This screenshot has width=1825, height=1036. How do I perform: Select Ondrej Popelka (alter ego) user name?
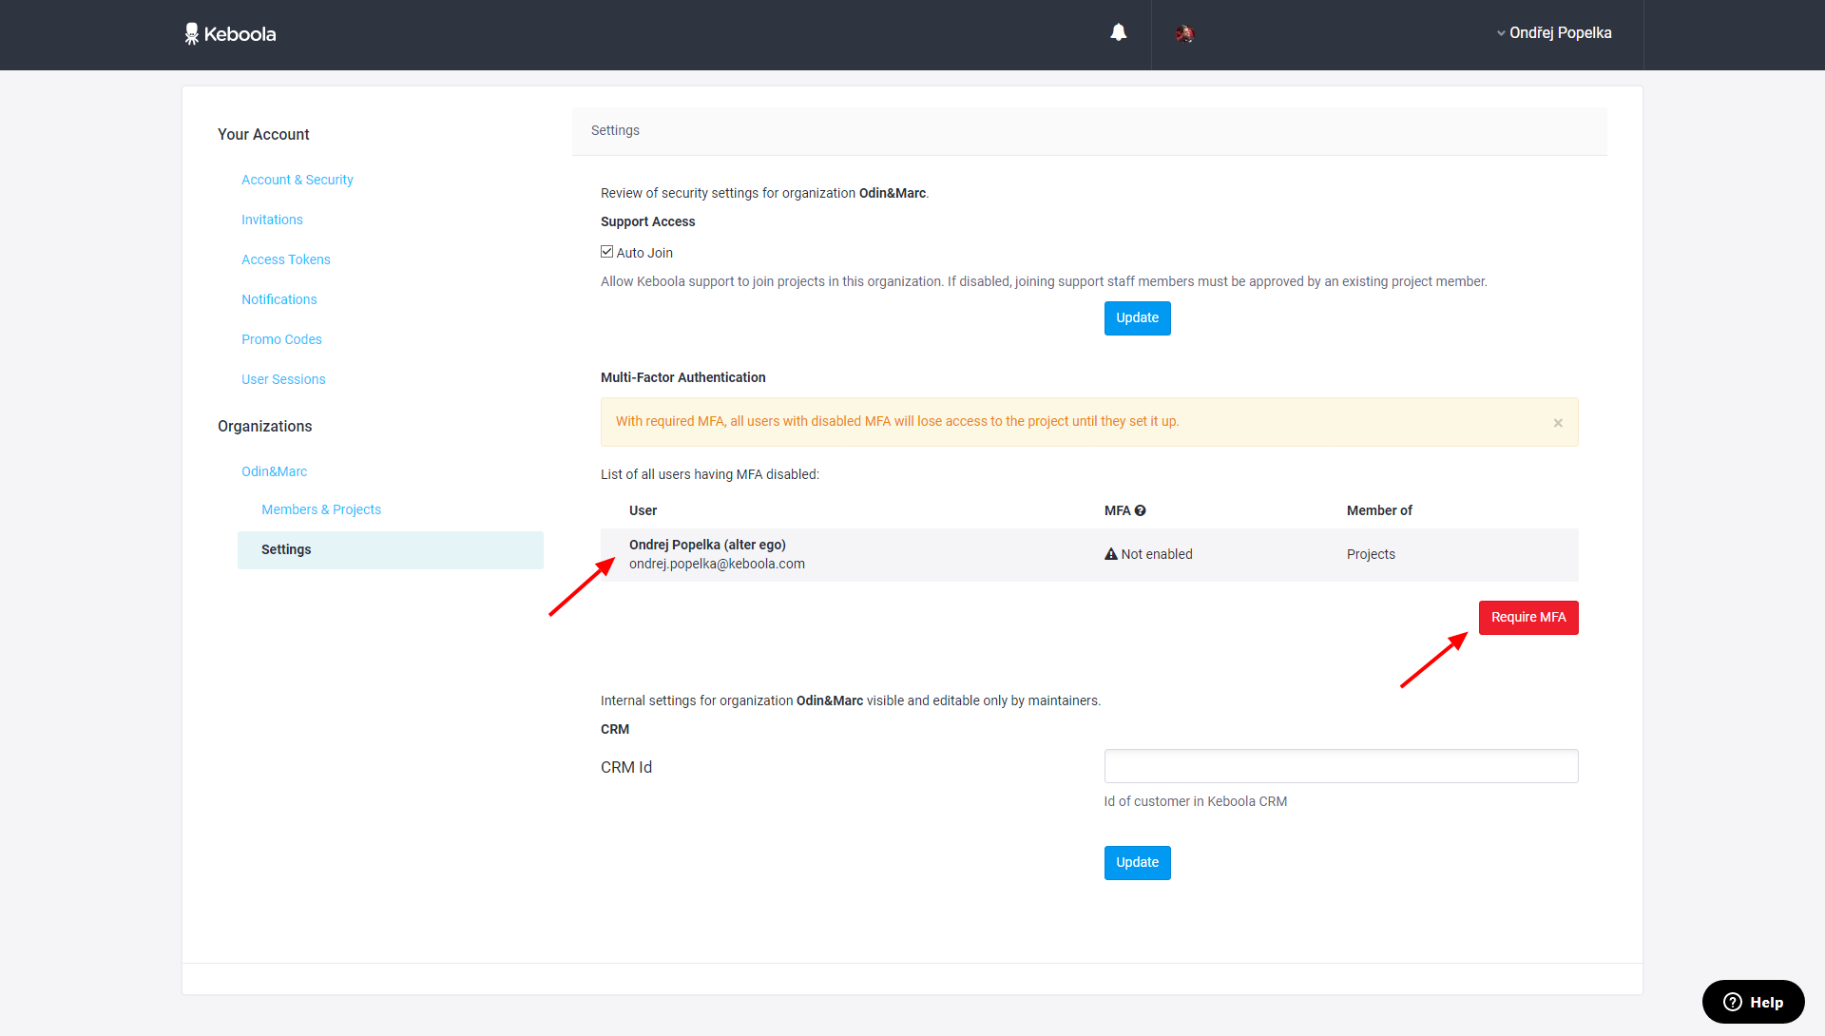click(707, 545)
